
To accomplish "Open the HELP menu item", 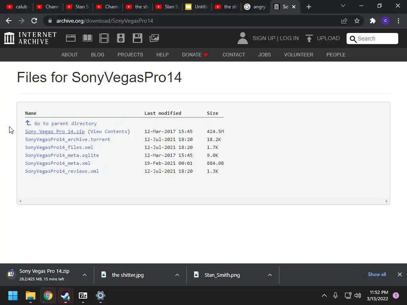I will pyautogui.click(x=163, y=55).
